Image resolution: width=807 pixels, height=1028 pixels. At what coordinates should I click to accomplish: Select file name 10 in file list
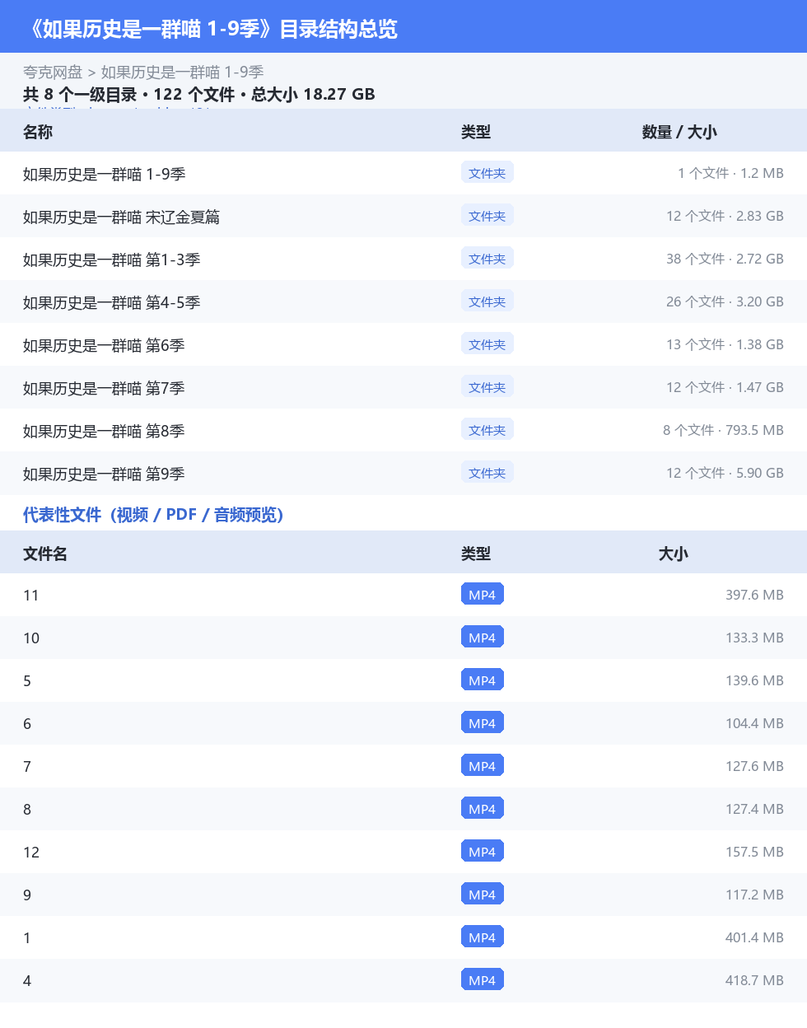[31, 638]
